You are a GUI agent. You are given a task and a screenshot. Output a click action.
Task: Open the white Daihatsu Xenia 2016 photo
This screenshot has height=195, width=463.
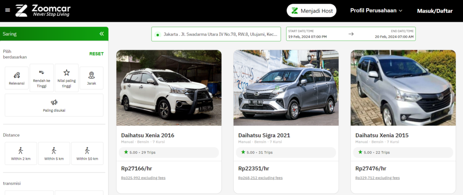169,88
